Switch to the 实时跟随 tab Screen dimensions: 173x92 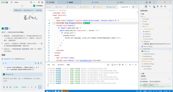click(x=50, y=2)
